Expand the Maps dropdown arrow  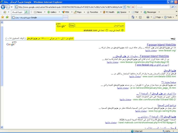click(x=84, y=12)
